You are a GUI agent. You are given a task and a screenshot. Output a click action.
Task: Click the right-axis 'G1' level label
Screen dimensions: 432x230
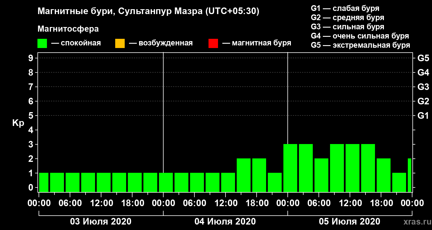tap(423, 116)
